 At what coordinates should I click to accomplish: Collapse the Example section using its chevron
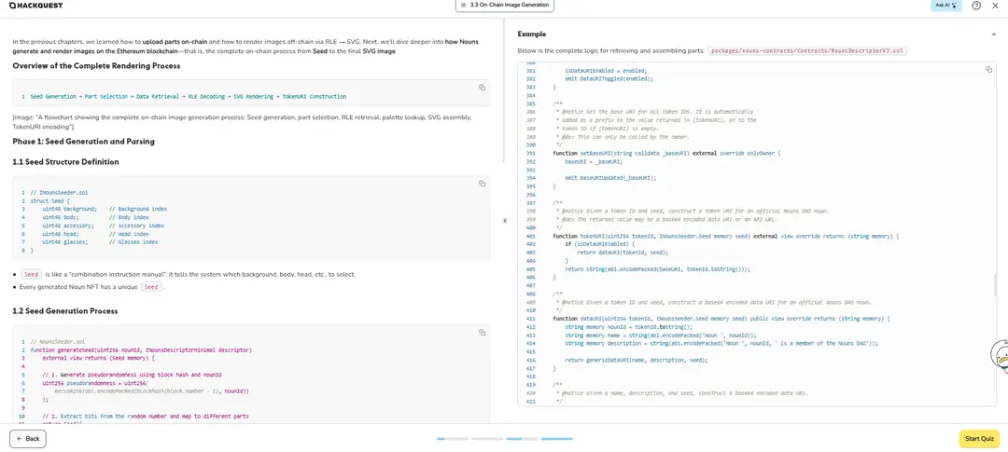pos(993,34)
